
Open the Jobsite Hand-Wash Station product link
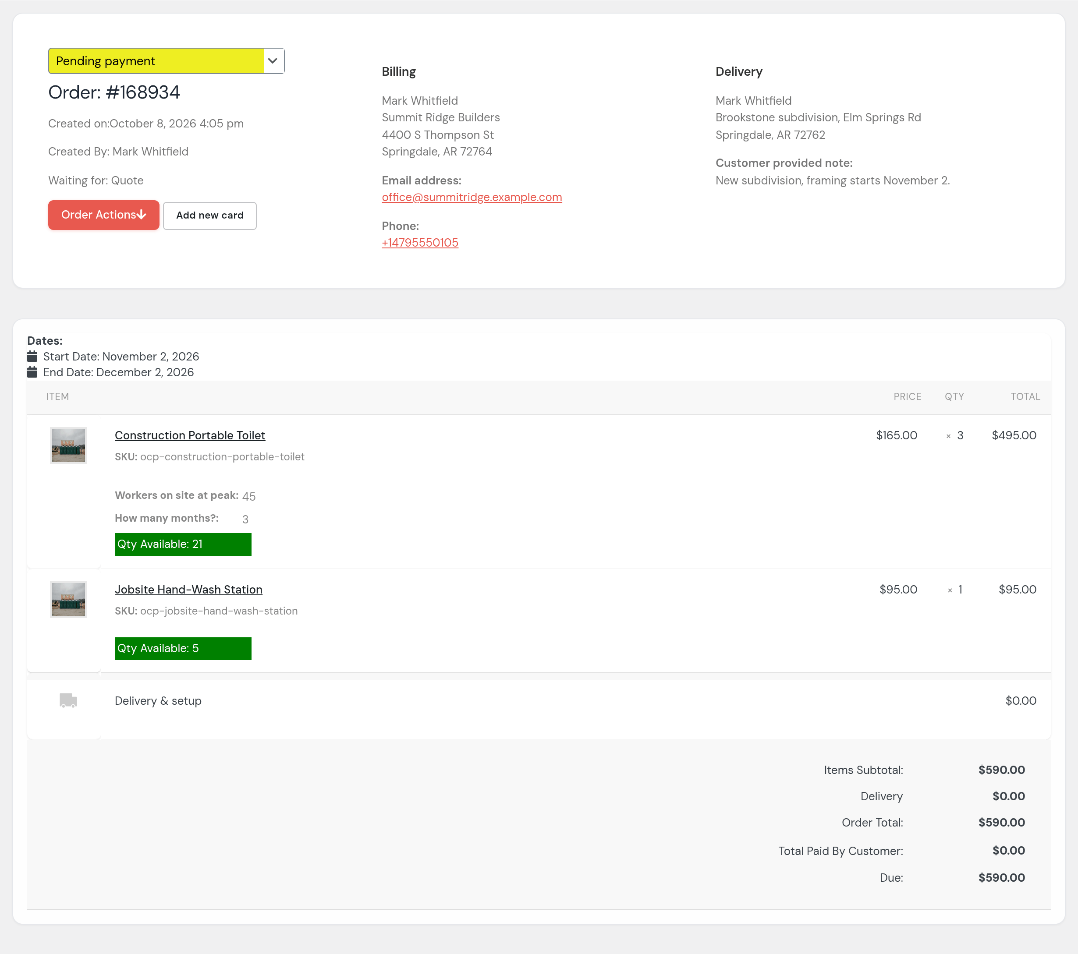point(188,589)
